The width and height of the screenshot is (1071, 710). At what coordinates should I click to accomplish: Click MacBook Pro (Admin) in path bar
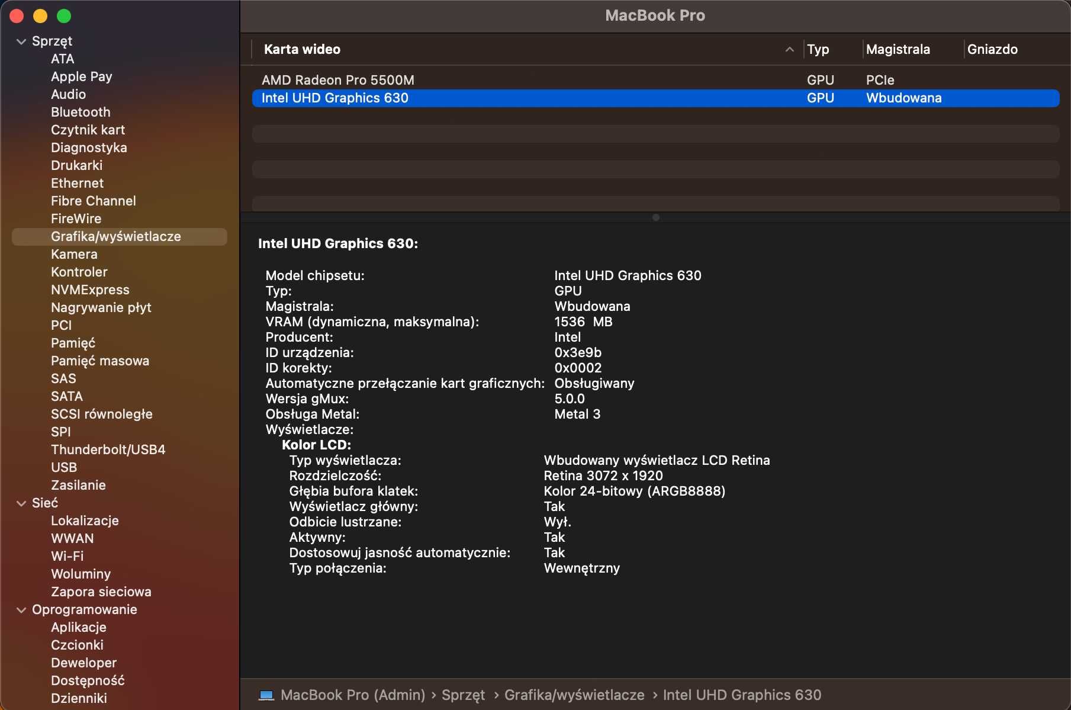click(353, 695)
